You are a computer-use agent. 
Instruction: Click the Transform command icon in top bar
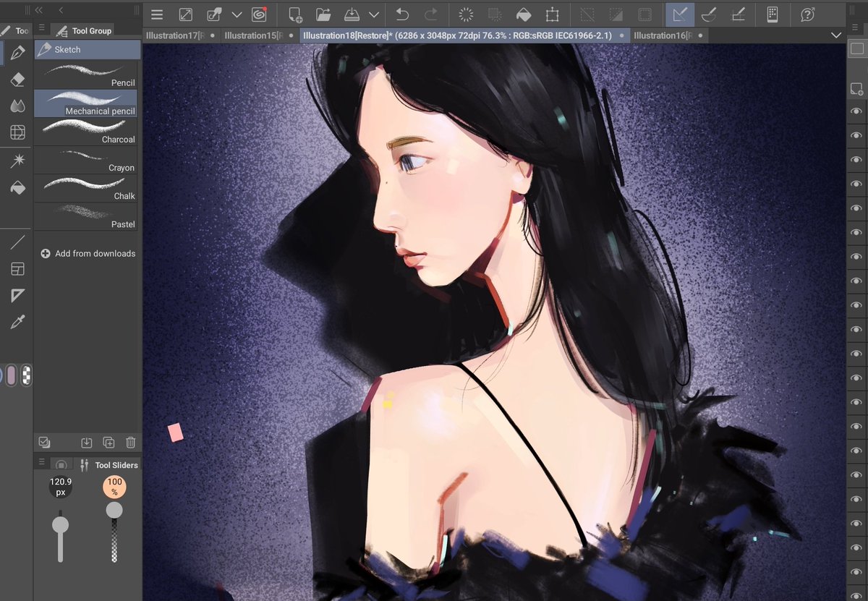pos(552,14)
